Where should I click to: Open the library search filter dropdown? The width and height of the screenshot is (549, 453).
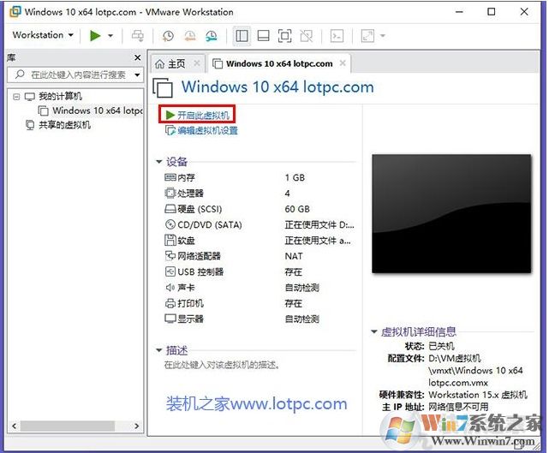pyautogui.click(x=137, y=75)
